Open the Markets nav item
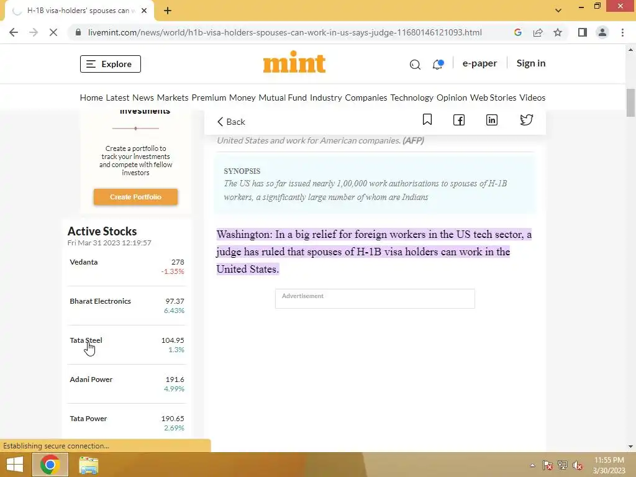Screen dimensions: 636x477 pos(173,98)
